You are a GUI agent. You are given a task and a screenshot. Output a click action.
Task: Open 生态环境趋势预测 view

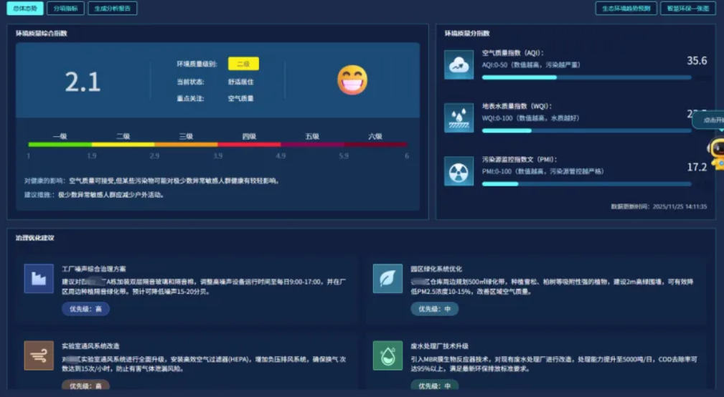pyautogui.click(x=626, y=9)
